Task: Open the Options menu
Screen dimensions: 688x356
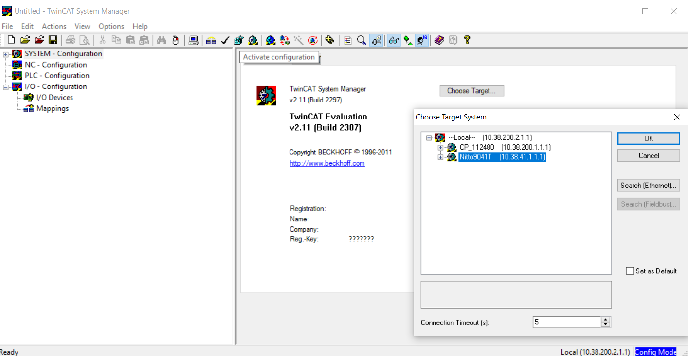Action: point(111,26)
